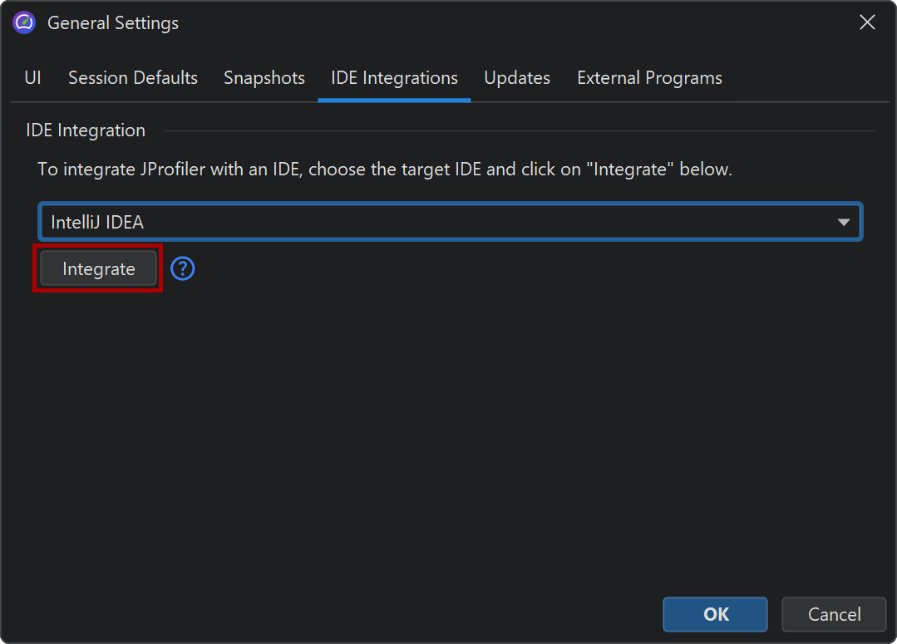
Task: Switch to the External Programs tab
Action: click(x=649, y=78)
